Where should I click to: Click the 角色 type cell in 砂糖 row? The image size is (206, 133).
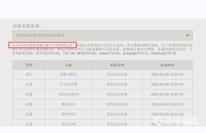[x=29, y=74]
